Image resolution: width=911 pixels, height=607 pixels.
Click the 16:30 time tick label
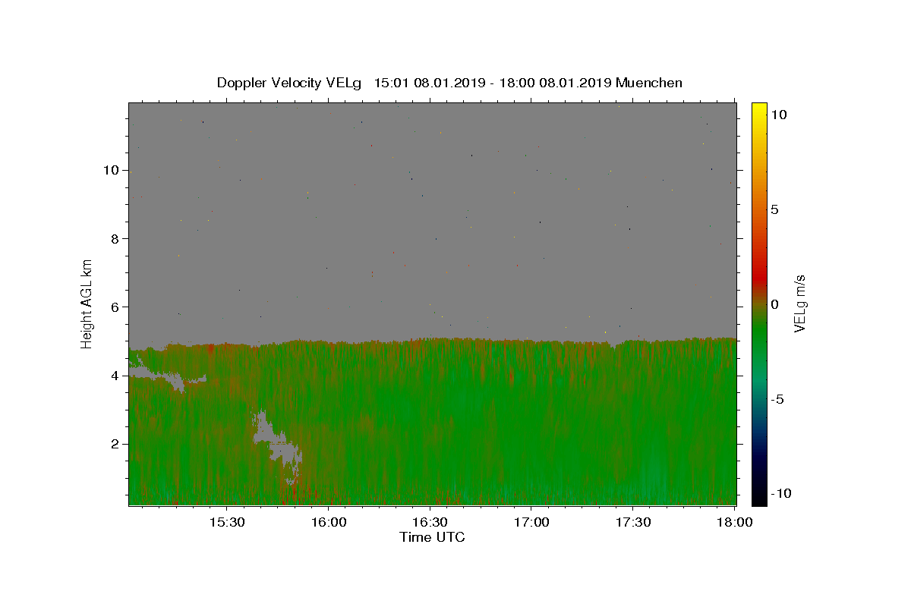pos(430,523)
